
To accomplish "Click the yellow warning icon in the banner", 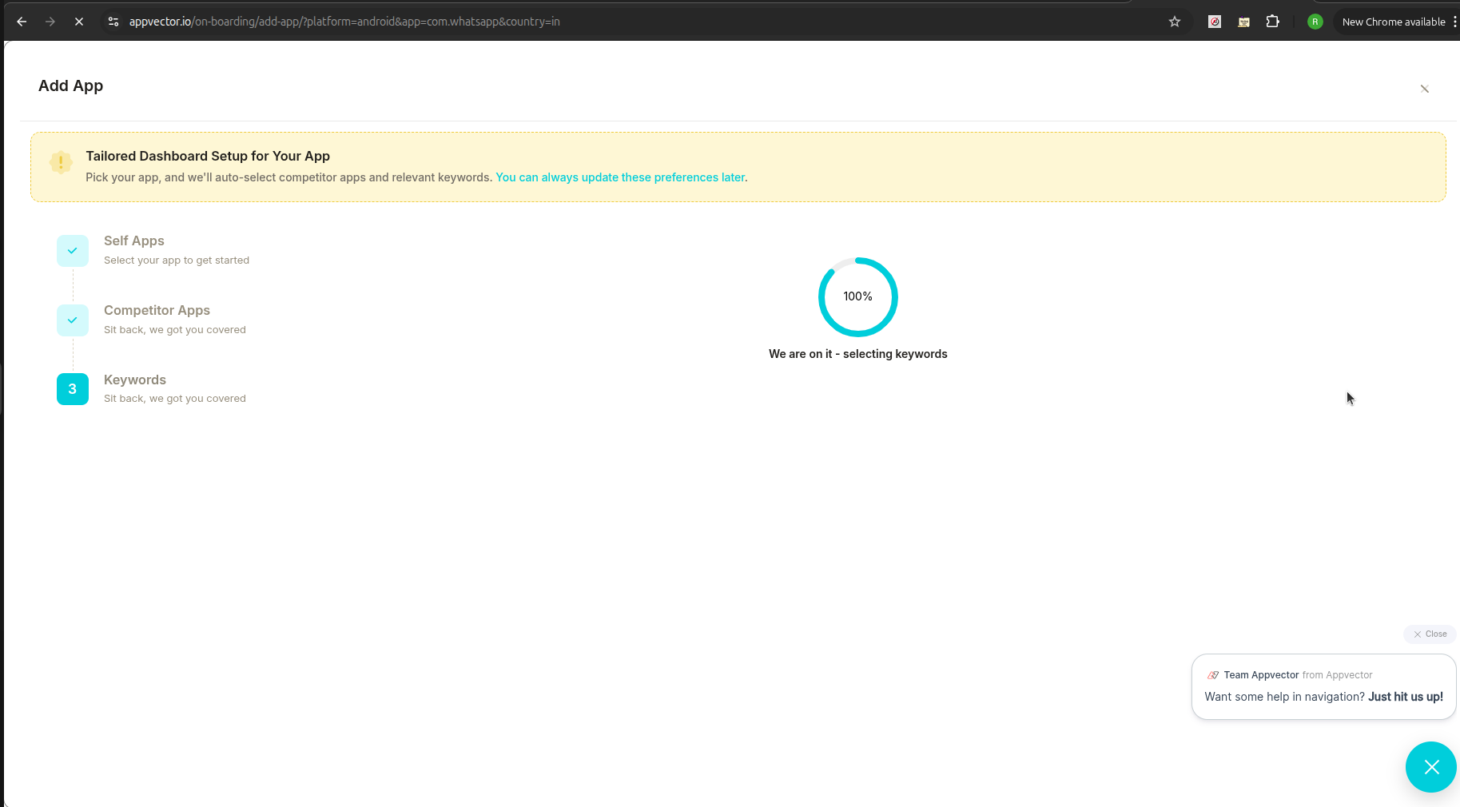I will [x=61, y=162].
